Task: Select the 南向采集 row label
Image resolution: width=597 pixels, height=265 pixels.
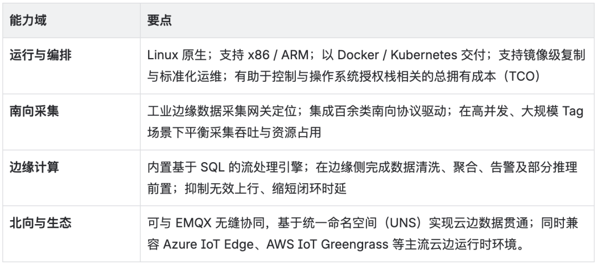Action: [x=34, y=112]
